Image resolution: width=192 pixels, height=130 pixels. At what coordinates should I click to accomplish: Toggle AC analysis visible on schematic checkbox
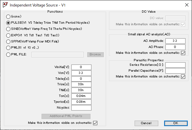coord(183,53)
